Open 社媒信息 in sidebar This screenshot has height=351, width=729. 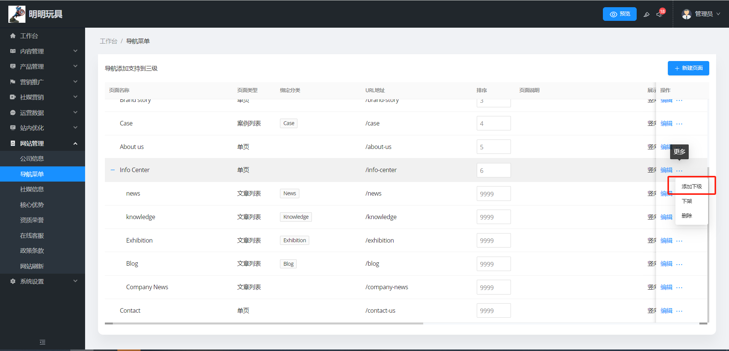click(x=43, y=189)
